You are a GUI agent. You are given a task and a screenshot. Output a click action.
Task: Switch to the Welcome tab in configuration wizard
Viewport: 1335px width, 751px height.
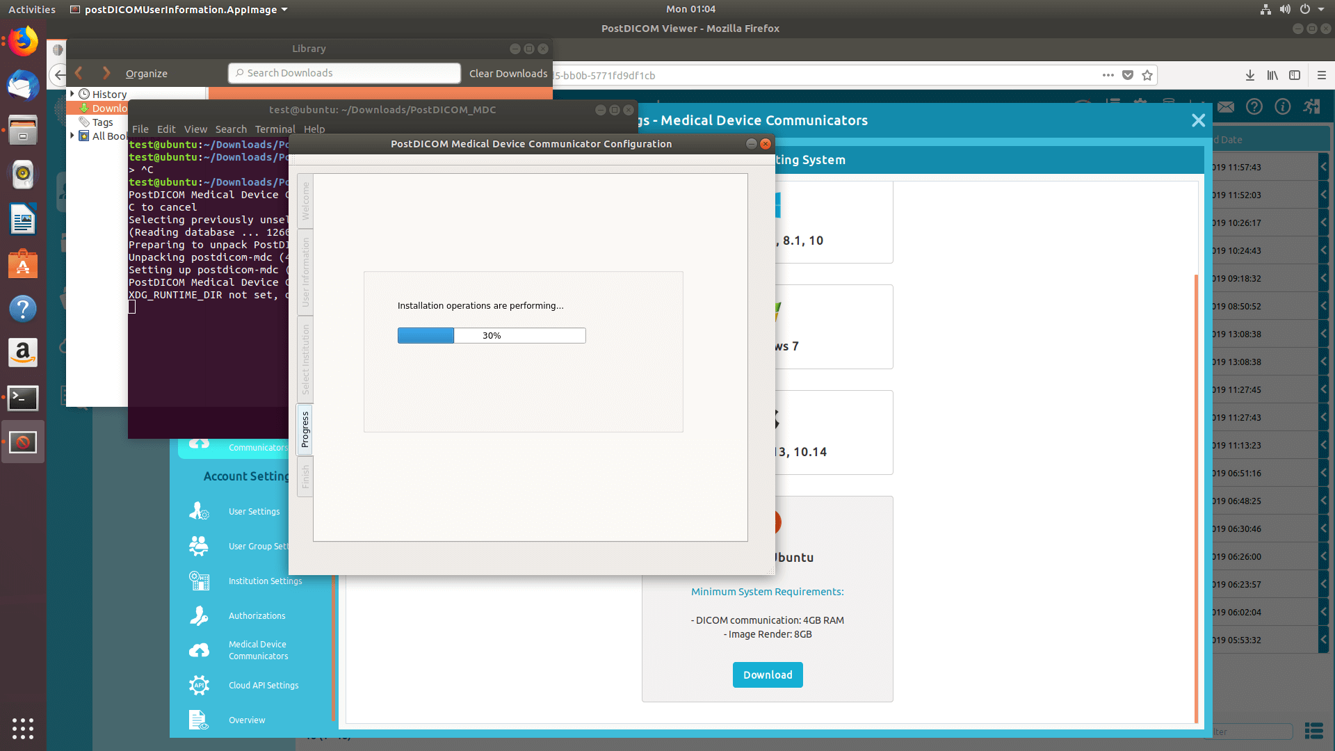(x=305, y=201)
